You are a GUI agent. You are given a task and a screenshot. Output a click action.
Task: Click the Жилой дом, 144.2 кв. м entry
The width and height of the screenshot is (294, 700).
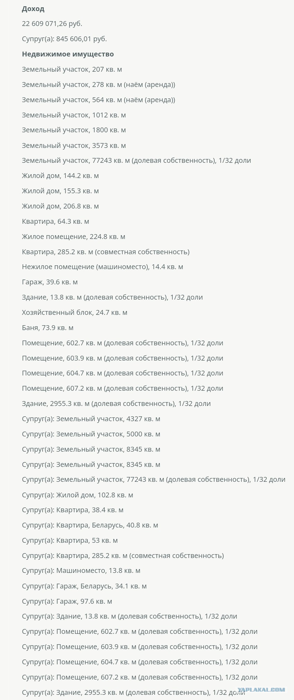[60, 176]
